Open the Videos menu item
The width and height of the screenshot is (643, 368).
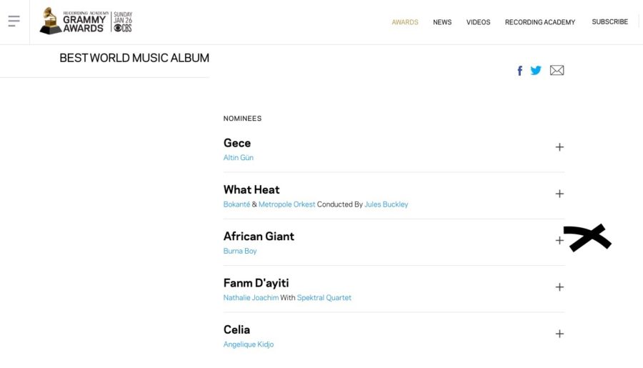[x=478, y=22]
